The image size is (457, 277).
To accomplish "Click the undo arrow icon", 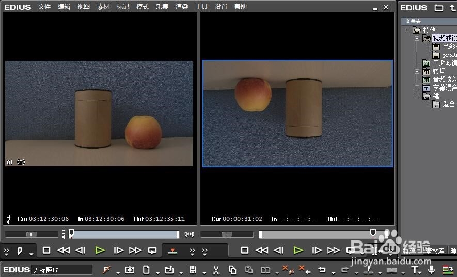I will (322, 270).
